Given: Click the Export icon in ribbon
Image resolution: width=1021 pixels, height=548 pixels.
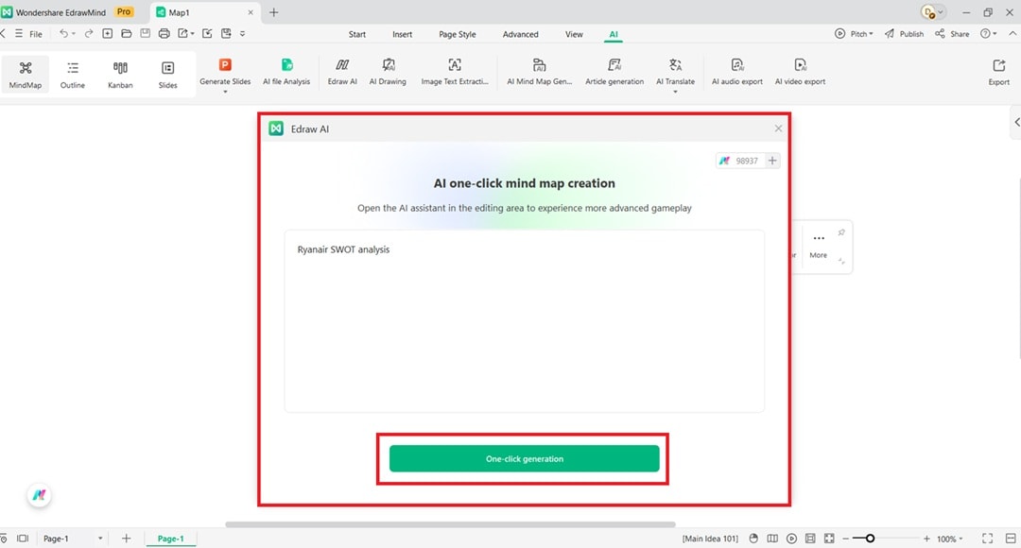Looking at the screenshot, I should click(x=999, y=65).
